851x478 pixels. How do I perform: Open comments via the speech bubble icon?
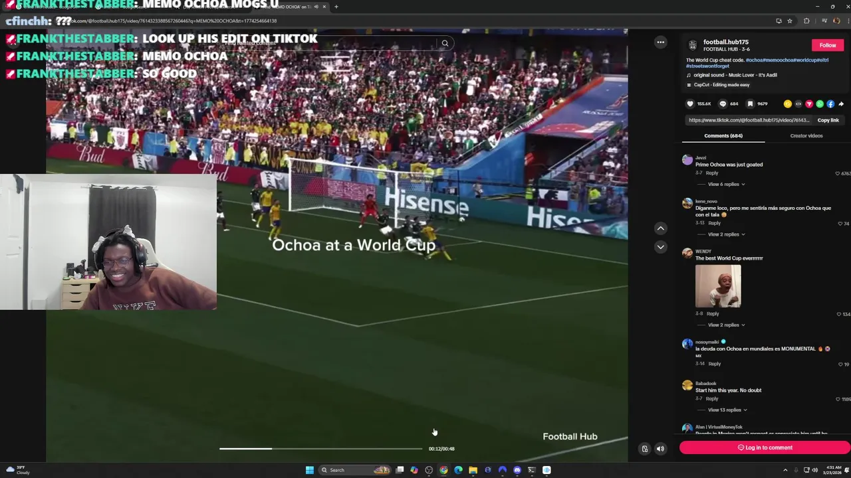point(723,104)
